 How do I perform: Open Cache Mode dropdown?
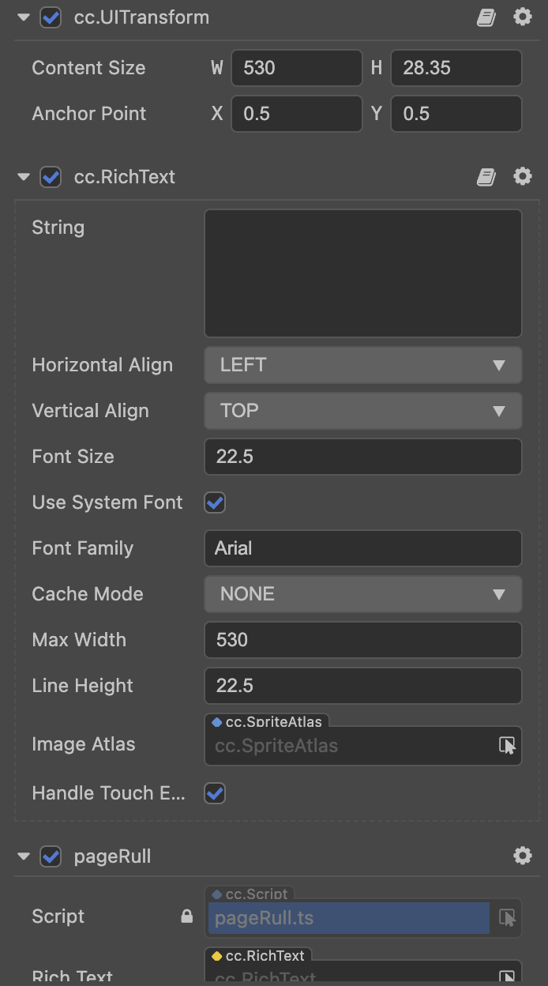click(x=363, y=594)
